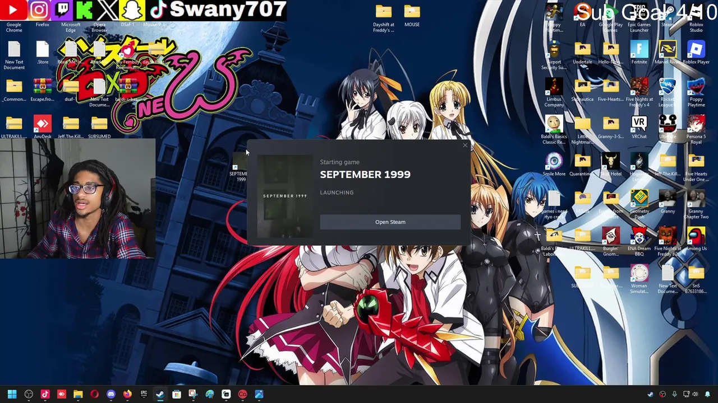Select the Rocket League desktop icon
Screen dimensions: 718x403
(x=668, y=92)
